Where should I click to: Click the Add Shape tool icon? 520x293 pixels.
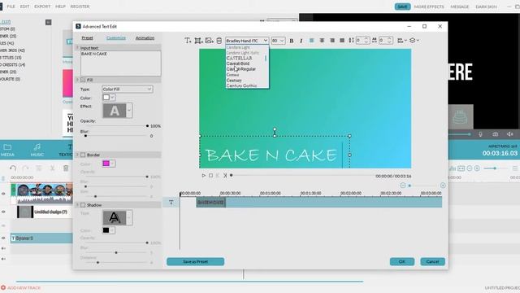pos(198,41)
